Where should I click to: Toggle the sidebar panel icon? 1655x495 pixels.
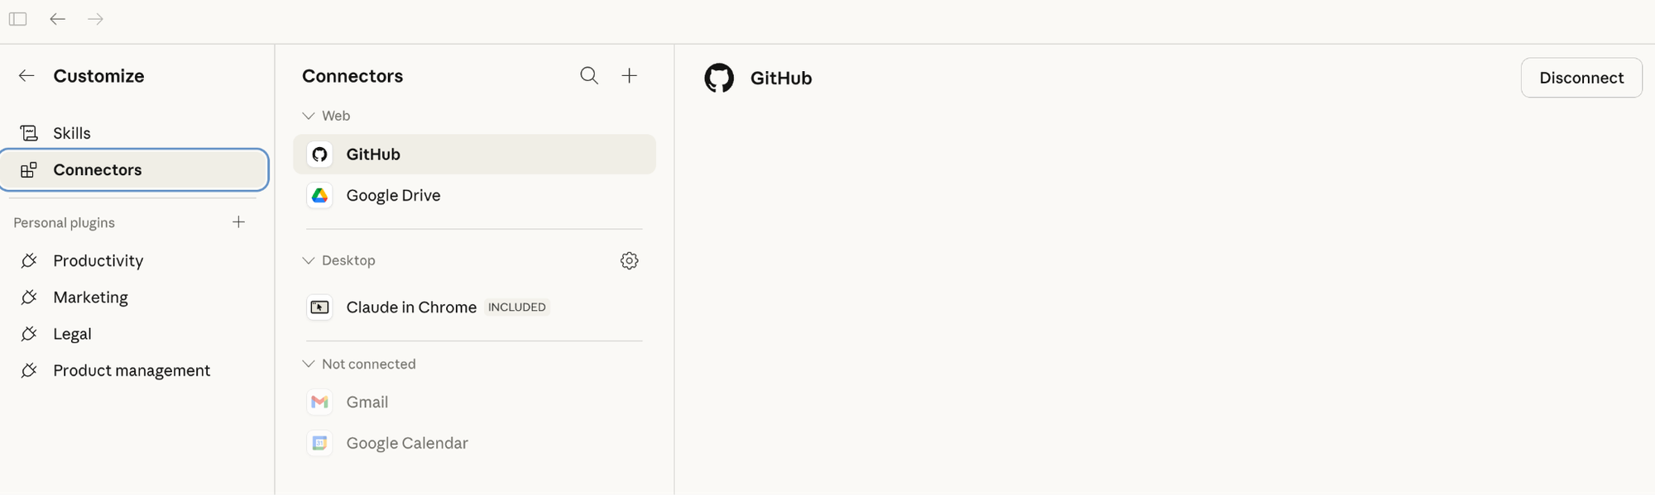[18, 19]
